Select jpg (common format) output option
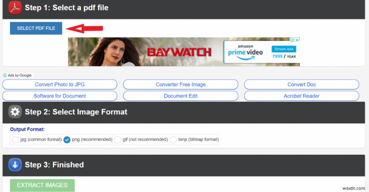This screenshot has width=369, height=192. click(15, 140)
